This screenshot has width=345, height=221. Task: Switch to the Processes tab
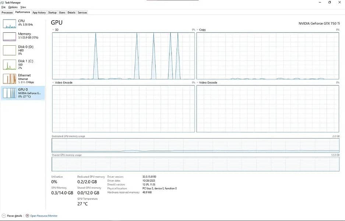point(7,13)
